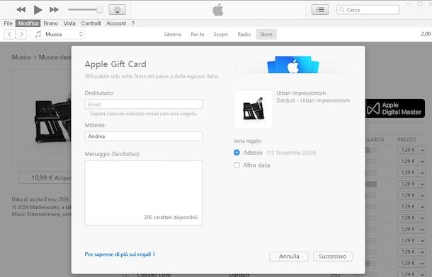Select the Adesso radio button
This screenshot has height=277, width=432.
point(237,153)
